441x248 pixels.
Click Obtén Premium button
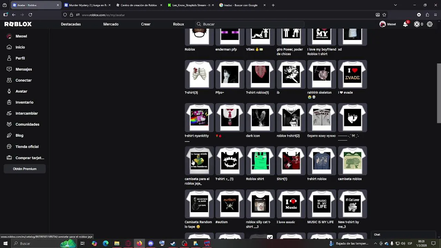coord(25,169)
